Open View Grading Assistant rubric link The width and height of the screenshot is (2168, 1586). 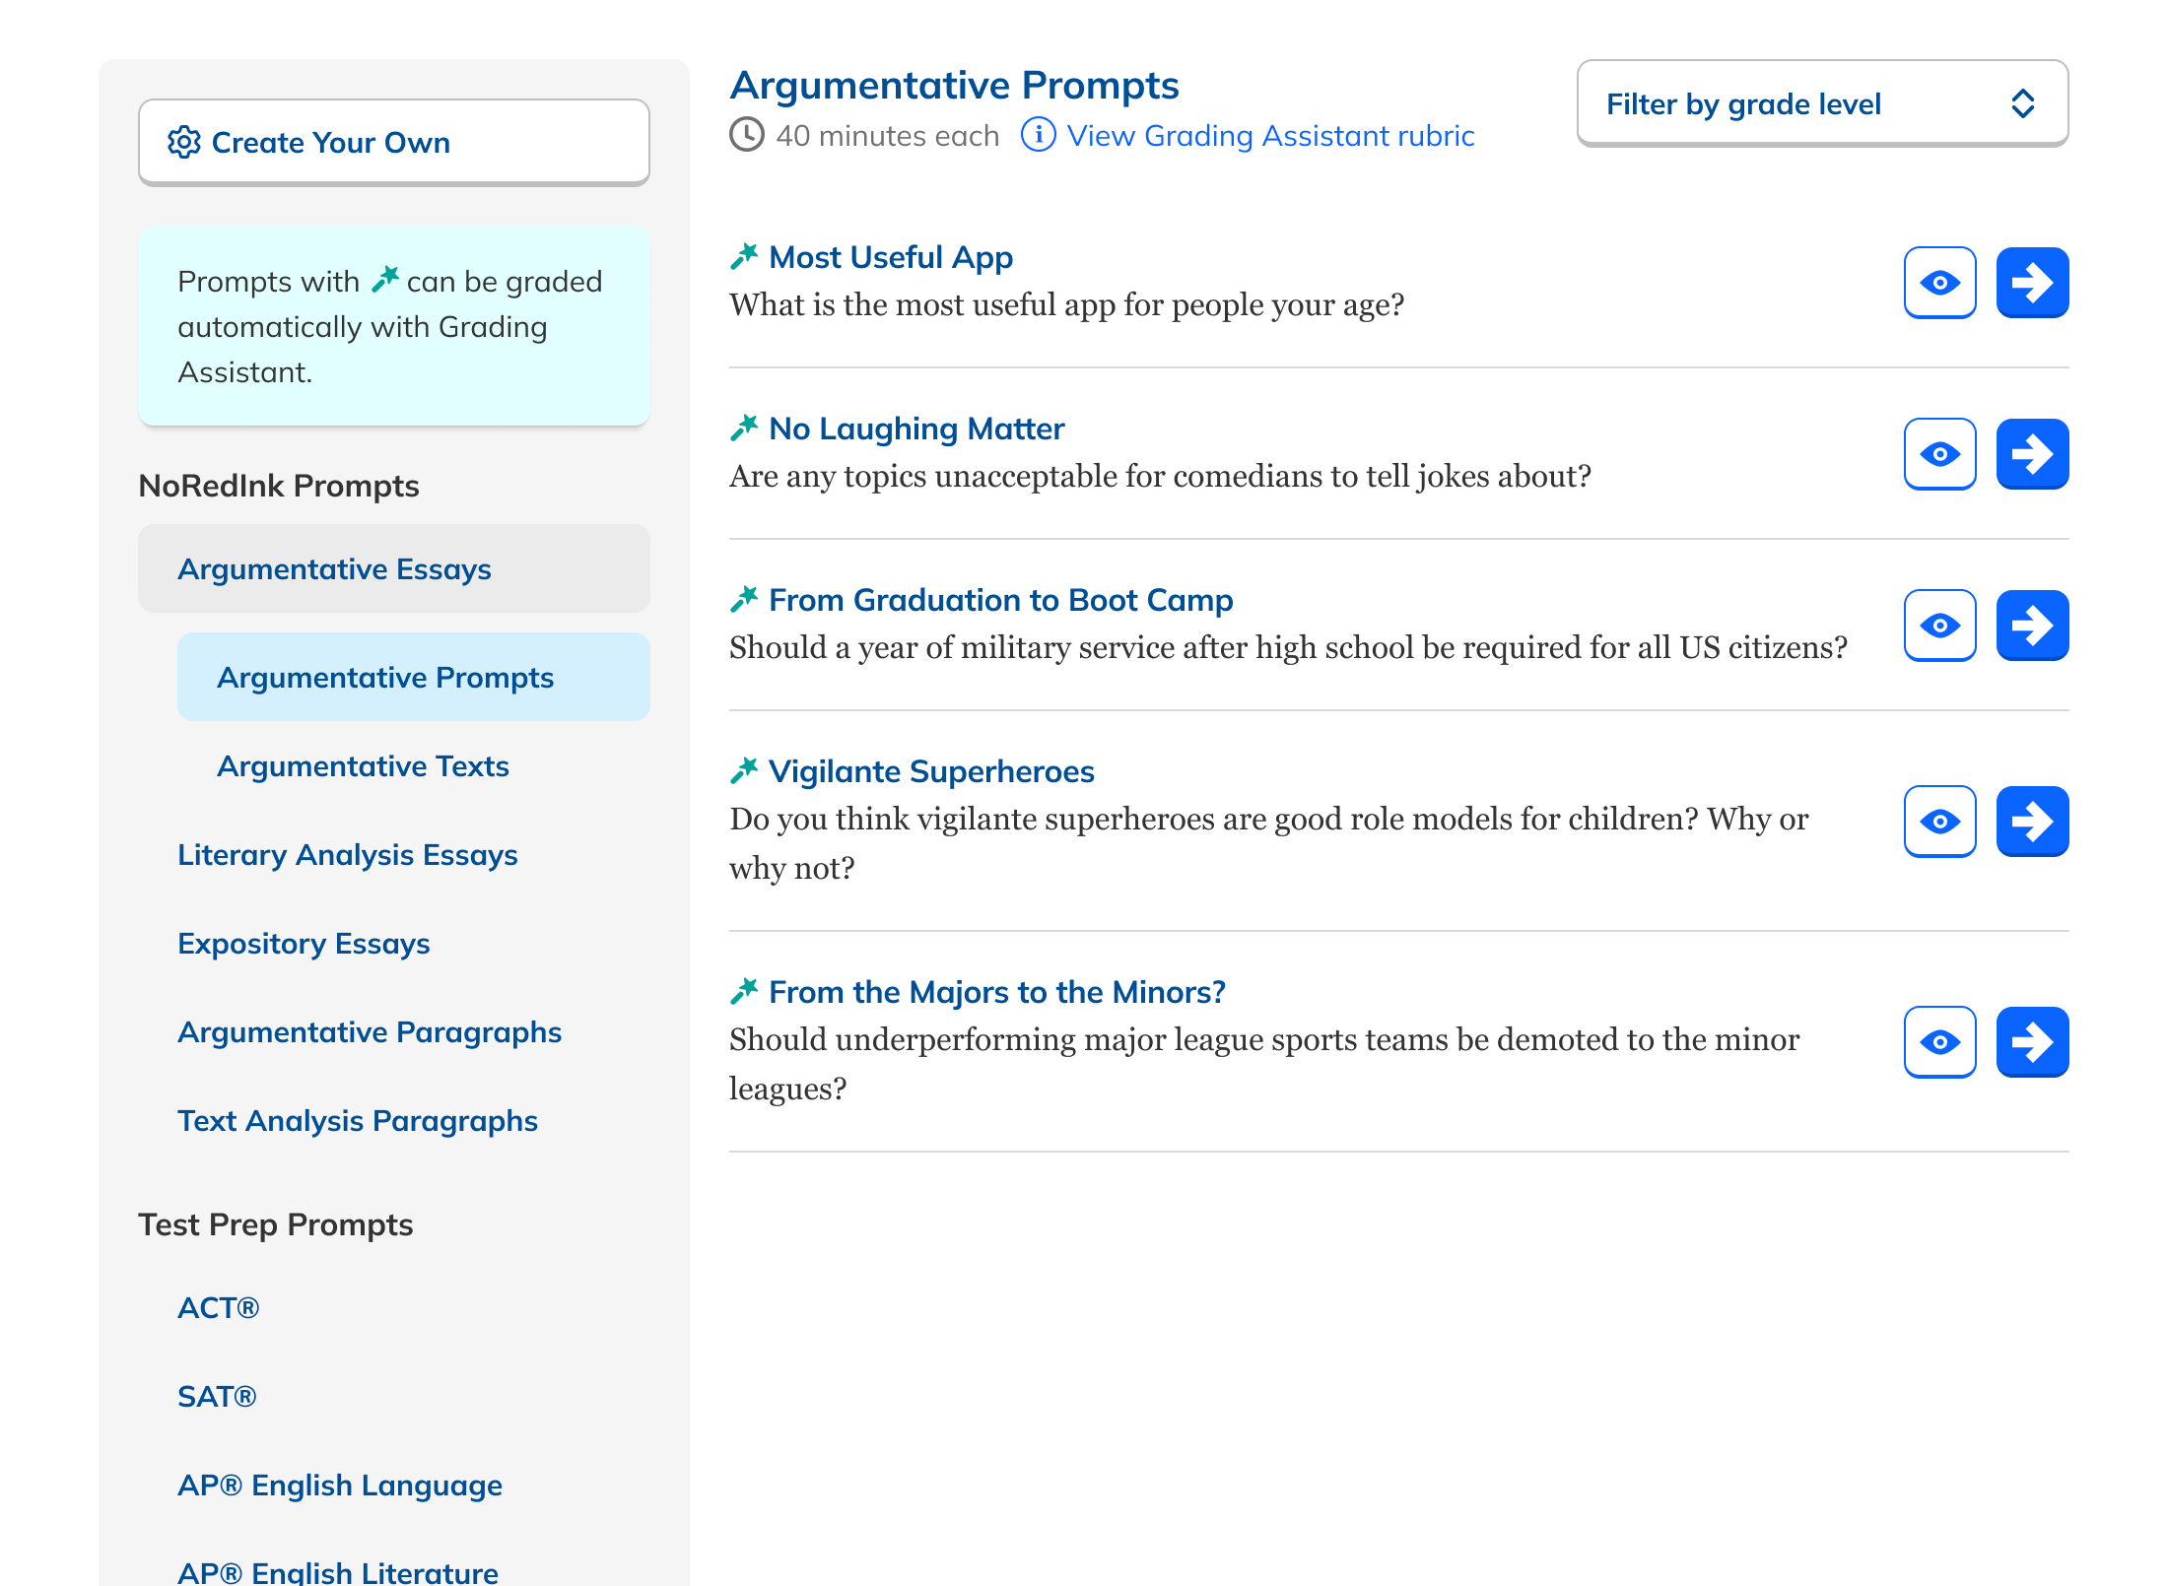pos(1269,136)
